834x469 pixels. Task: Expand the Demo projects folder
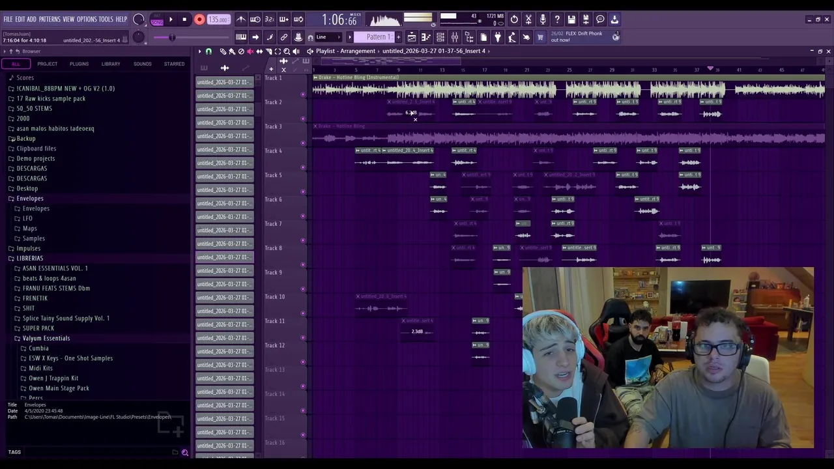pos(36,158)
